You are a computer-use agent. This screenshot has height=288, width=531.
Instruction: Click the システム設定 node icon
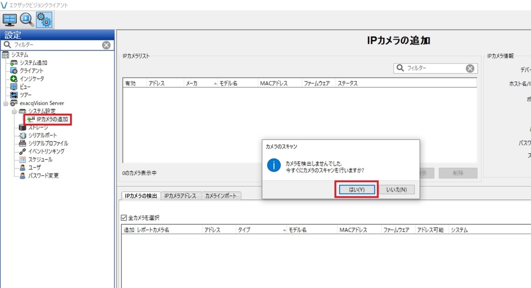point(22,111)
